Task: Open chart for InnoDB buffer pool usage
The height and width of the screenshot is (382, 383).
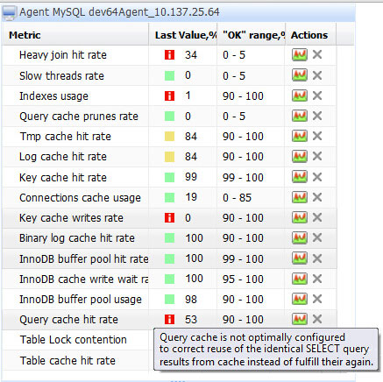Action: (x=300, y=299)
